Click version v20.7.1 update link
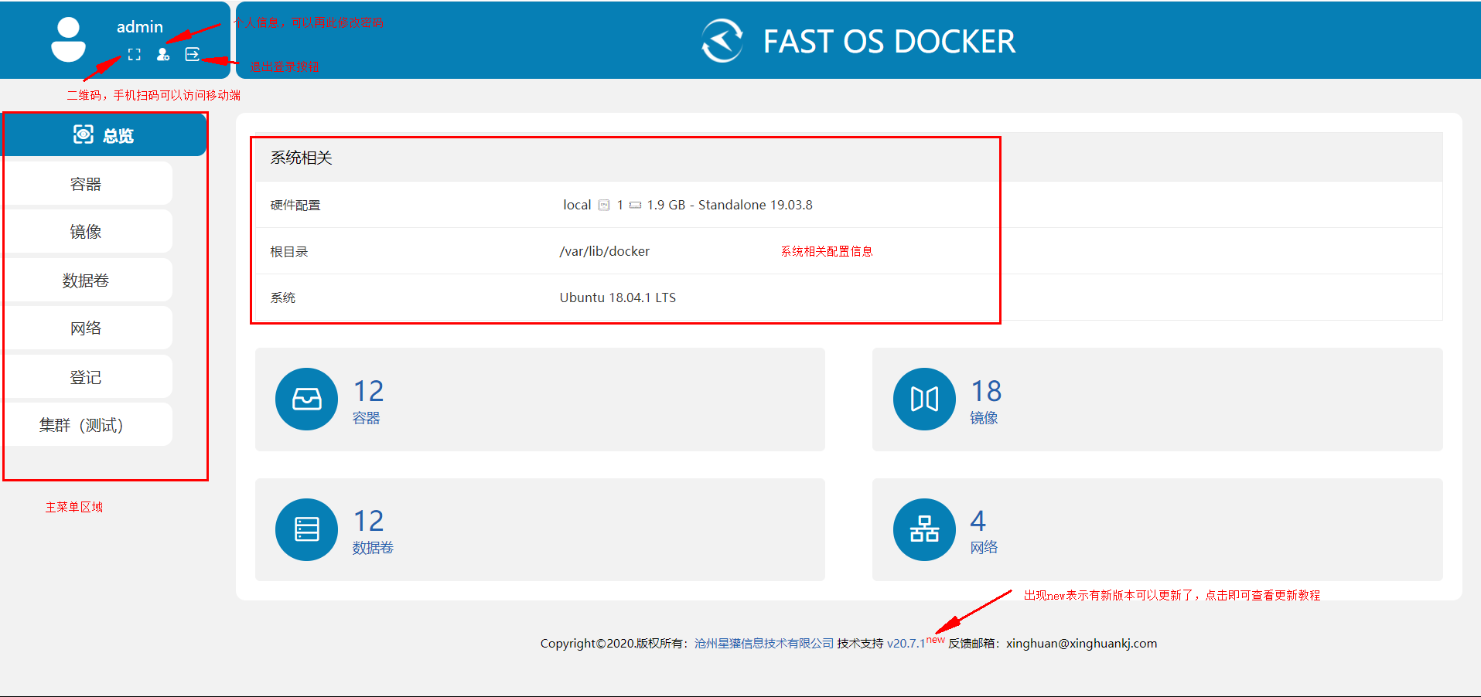This screenshot has height=697, width=1481. [x=906, y=644]
